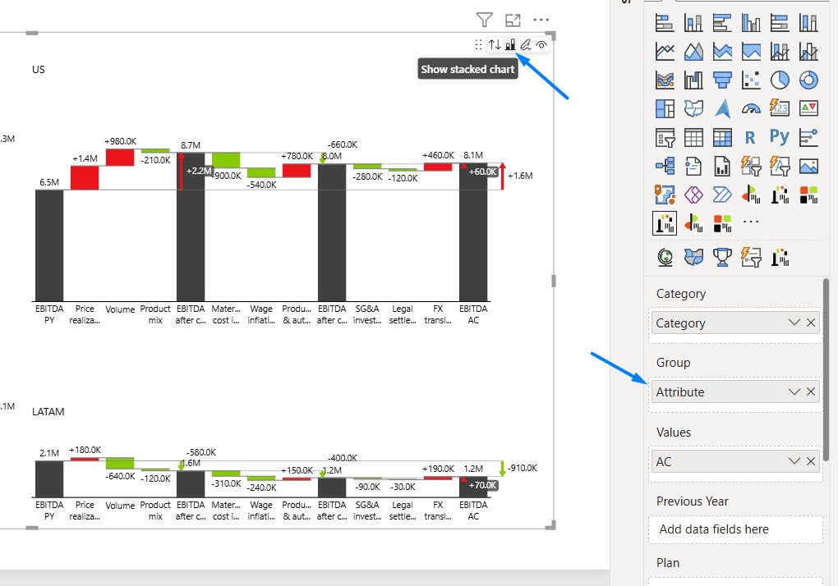Screen dimensions: 838x586
Task: Click the sort arrows icon on chart toolbar
Action: pos(495,45)
